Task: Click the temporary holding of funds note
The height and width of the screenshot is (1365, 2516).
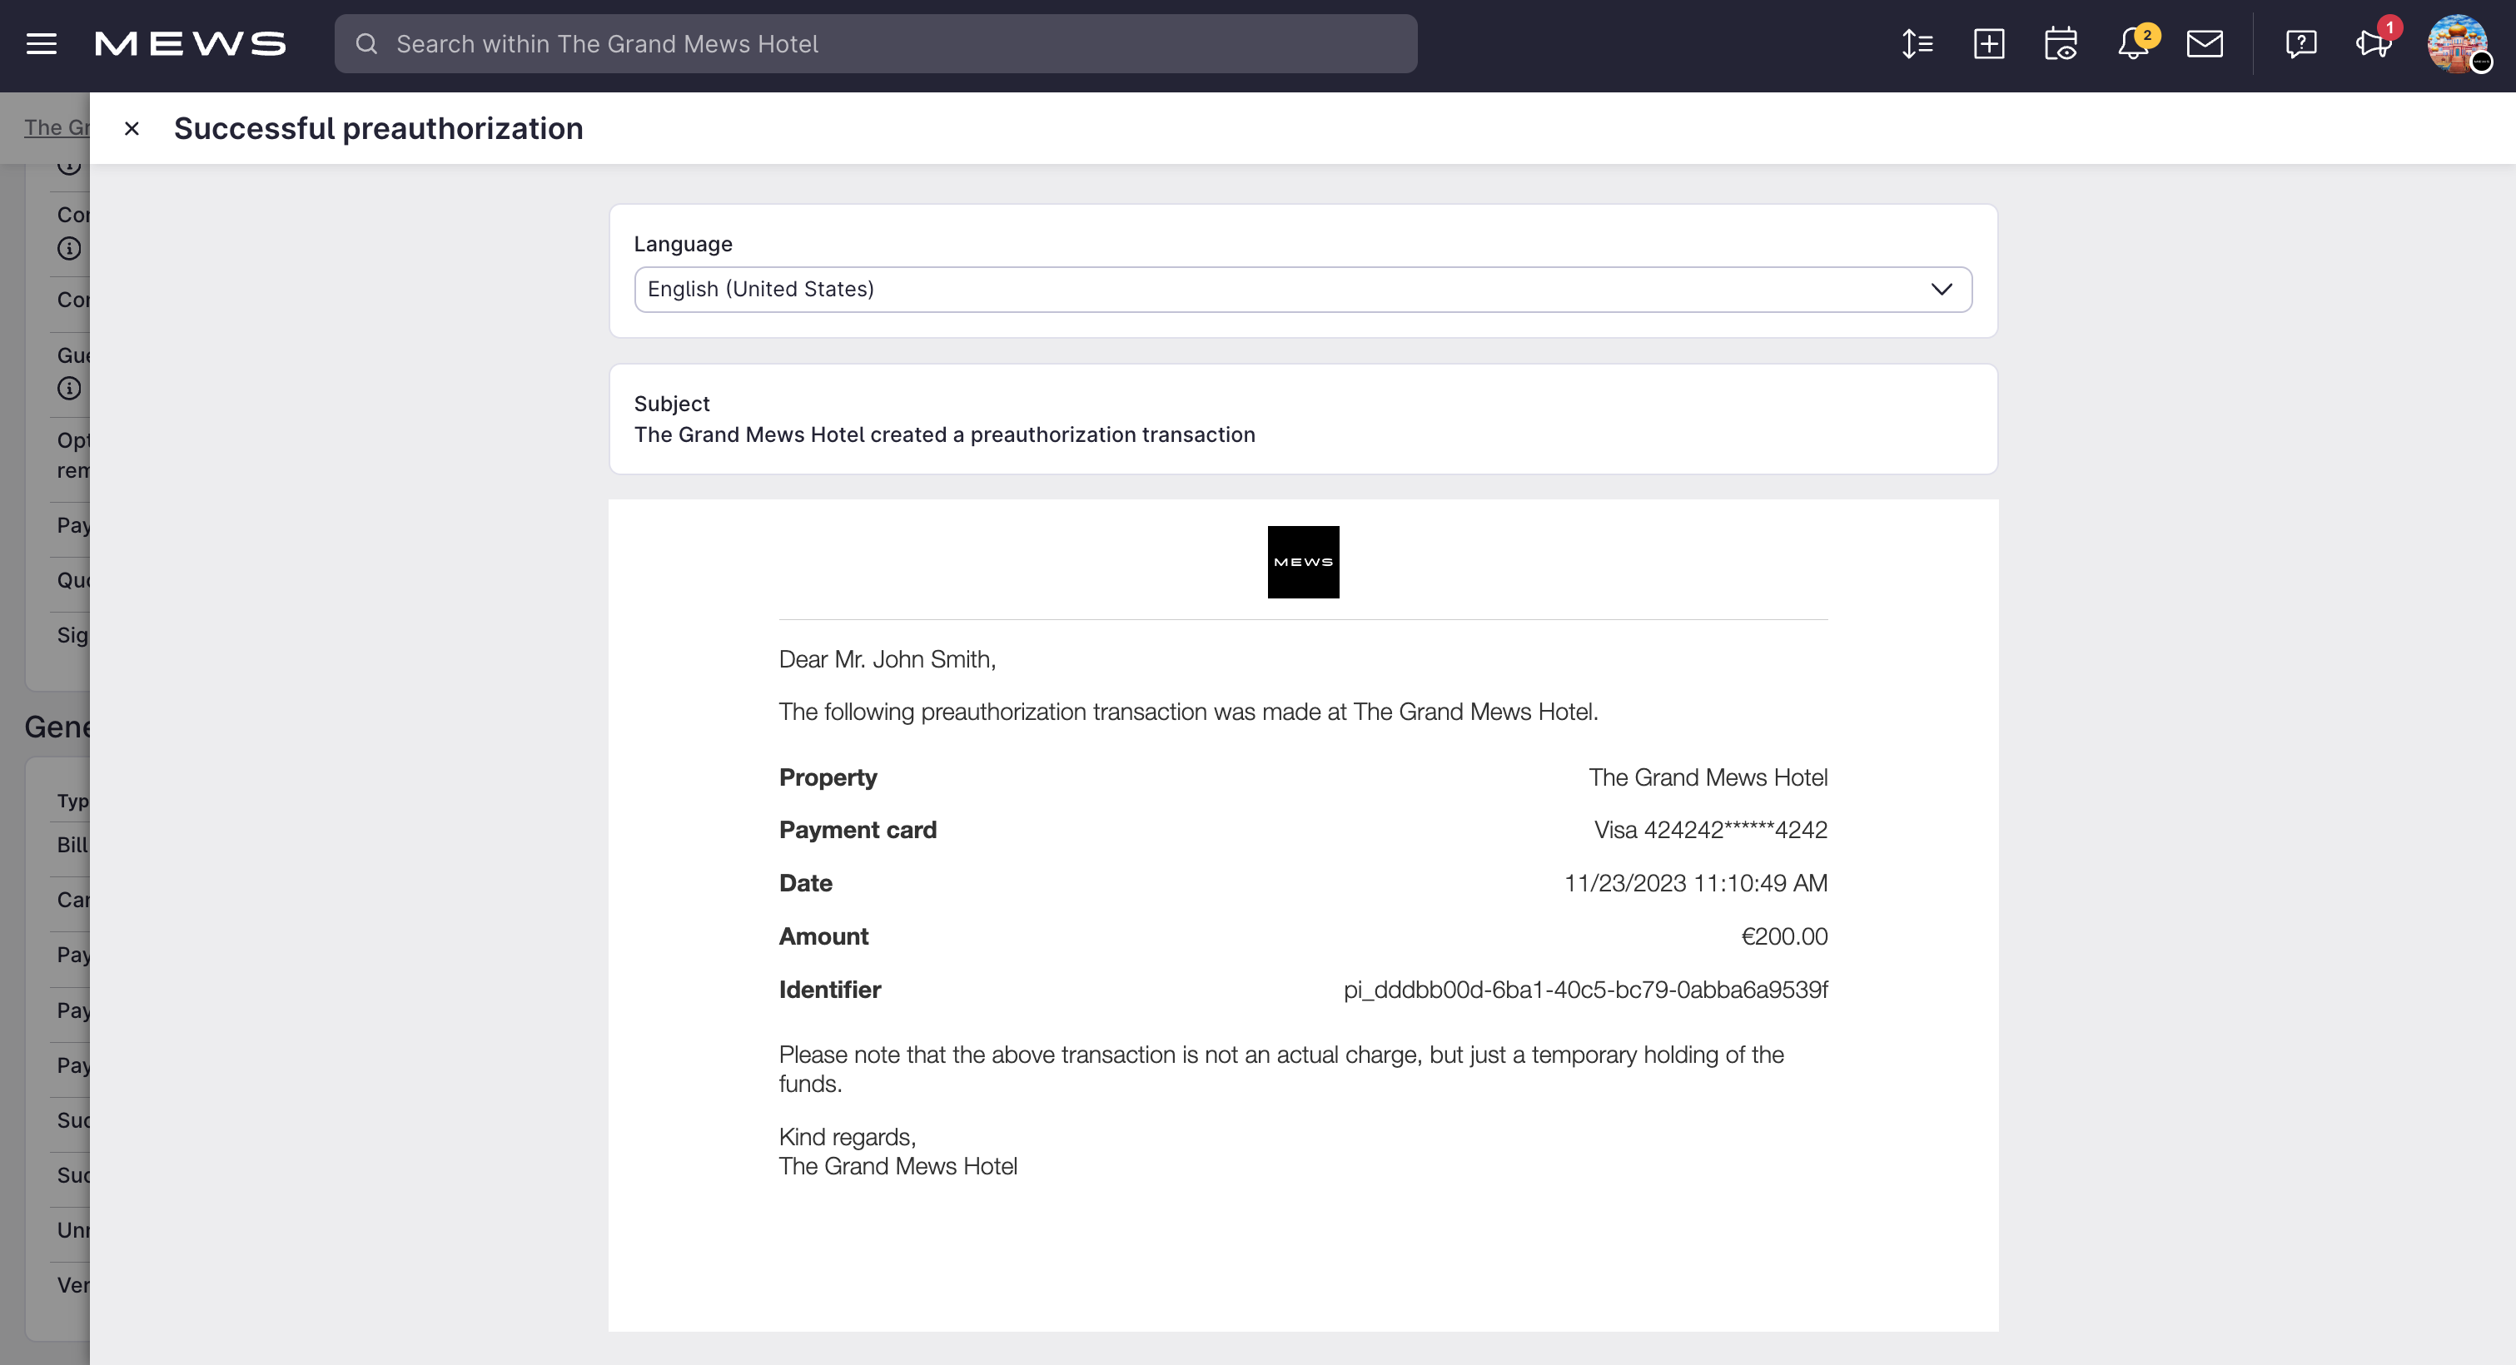Action: [1281, 1070]
